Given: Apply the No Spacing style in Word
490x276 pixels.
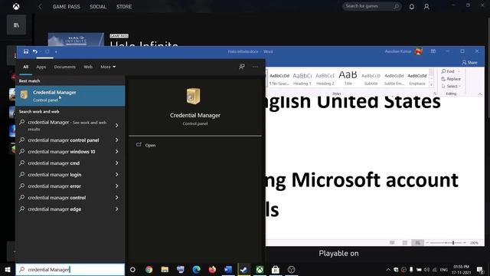Looking at the screenshot, I should pos(279,79).
